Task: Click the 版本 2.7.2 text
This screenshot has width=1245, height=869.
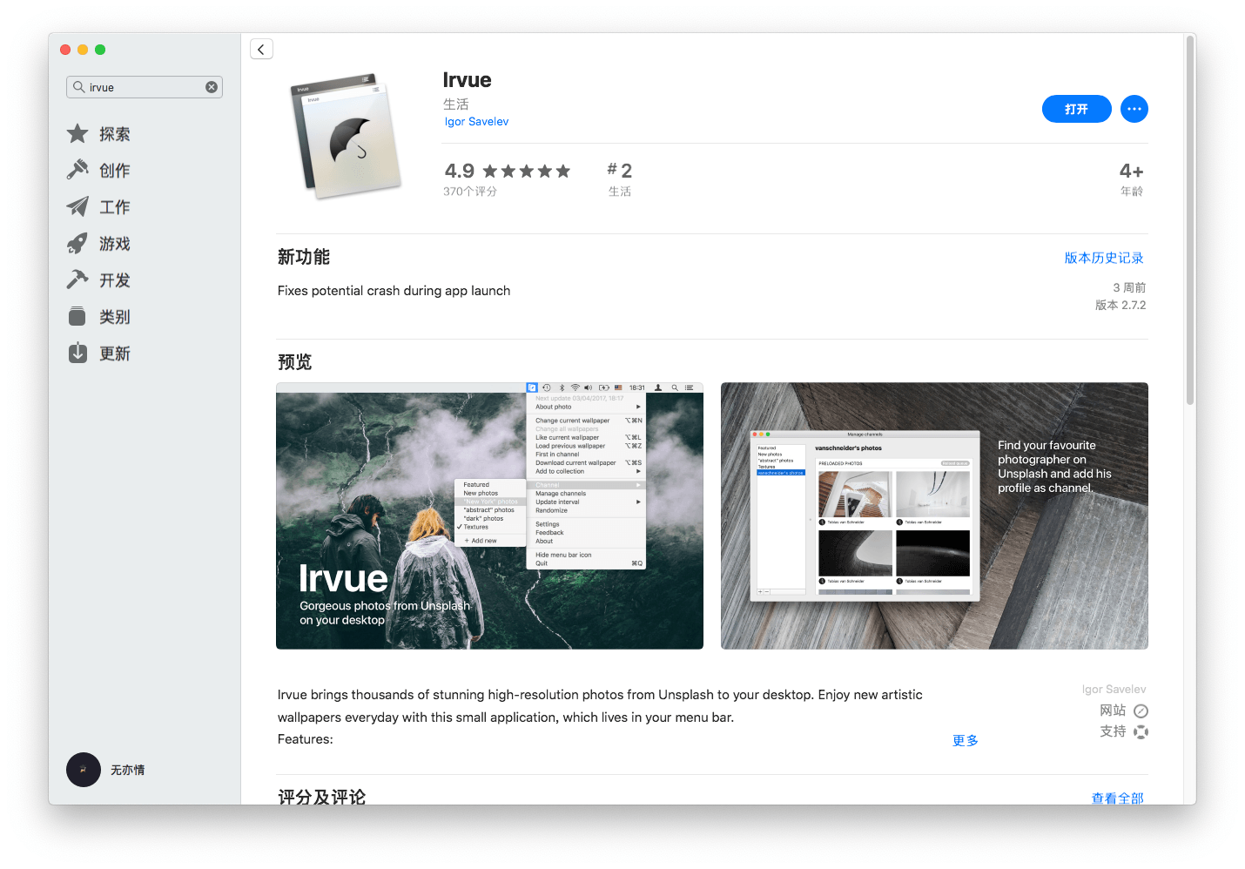Action: 1120,305
